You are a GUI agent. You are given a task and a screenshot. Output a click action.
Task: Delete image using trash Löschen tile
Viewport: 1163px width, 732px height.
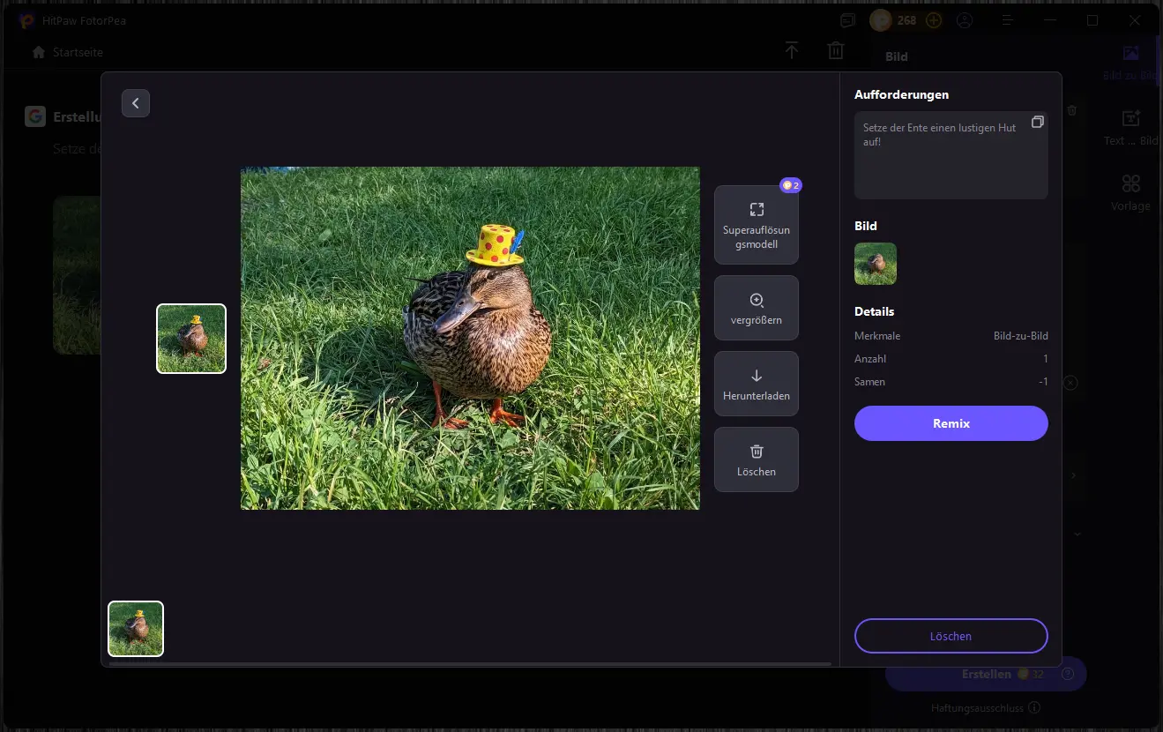click(756, 459)
